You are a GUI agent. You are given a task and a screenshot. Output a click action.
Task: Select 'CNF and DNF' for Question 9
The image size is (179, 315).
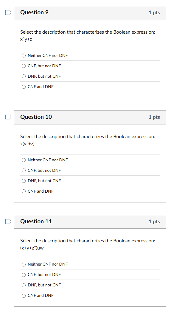24,87
